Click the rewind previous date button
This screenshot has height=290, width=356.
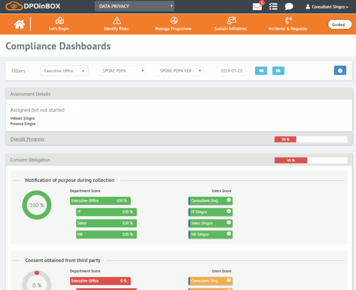[x=261, y=71]
